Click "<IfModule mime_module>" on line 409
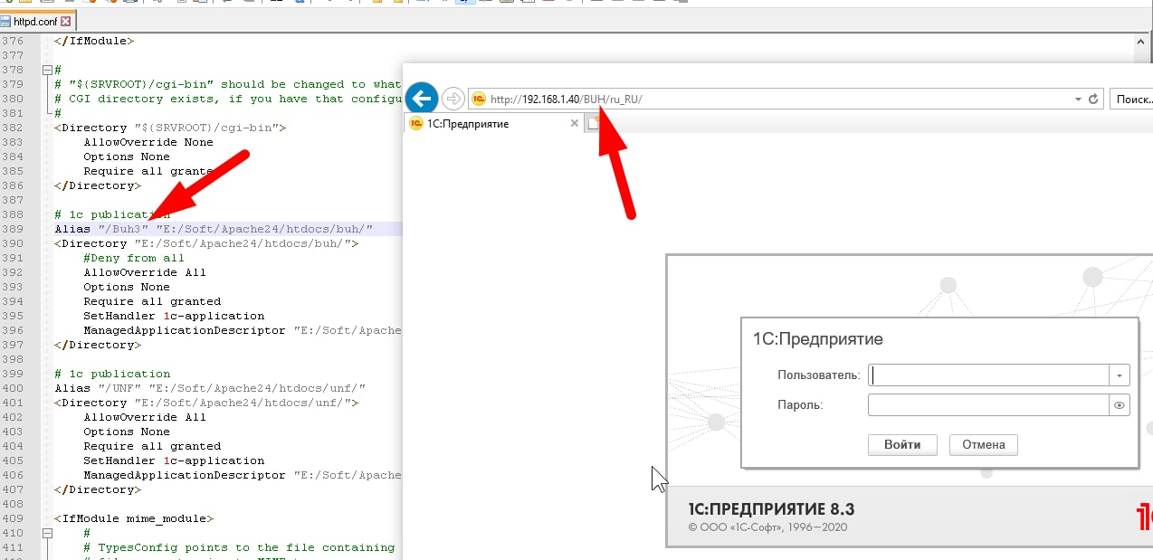This screenshot has height=560, width=1153. pos(134,518)
